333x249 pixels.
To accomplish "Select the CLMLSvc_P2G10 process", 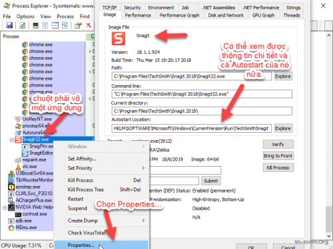I will coord(34,193).
